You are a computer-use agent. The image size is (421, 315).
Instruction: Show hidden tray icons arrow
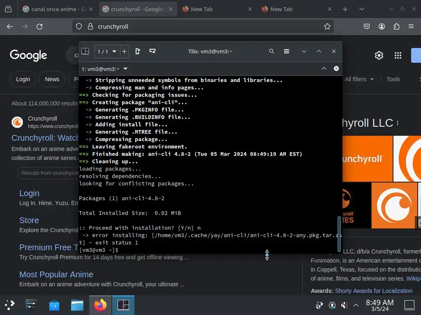pos(356,305)
